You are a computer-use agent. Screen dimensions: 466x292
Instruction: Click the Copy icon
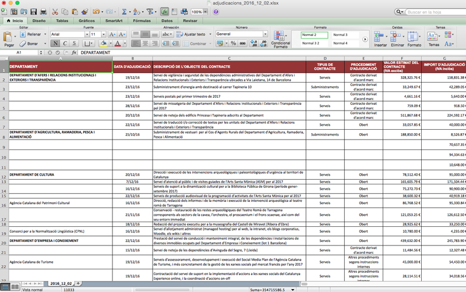click(x=65, y=12)
